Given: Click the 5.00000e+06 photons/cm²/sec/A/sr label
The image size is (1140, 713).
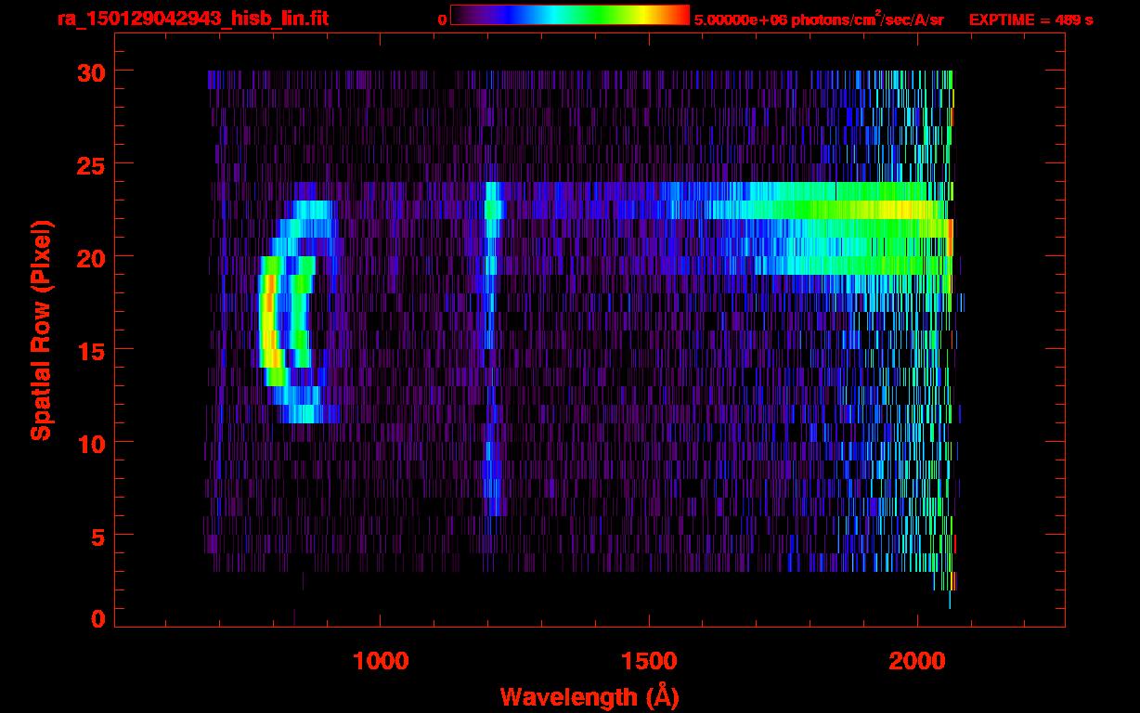Looking at the screenshot, I should 819,19.
